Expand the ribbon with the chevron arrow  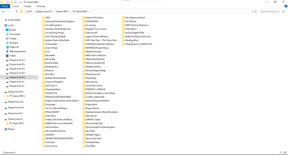281,6
